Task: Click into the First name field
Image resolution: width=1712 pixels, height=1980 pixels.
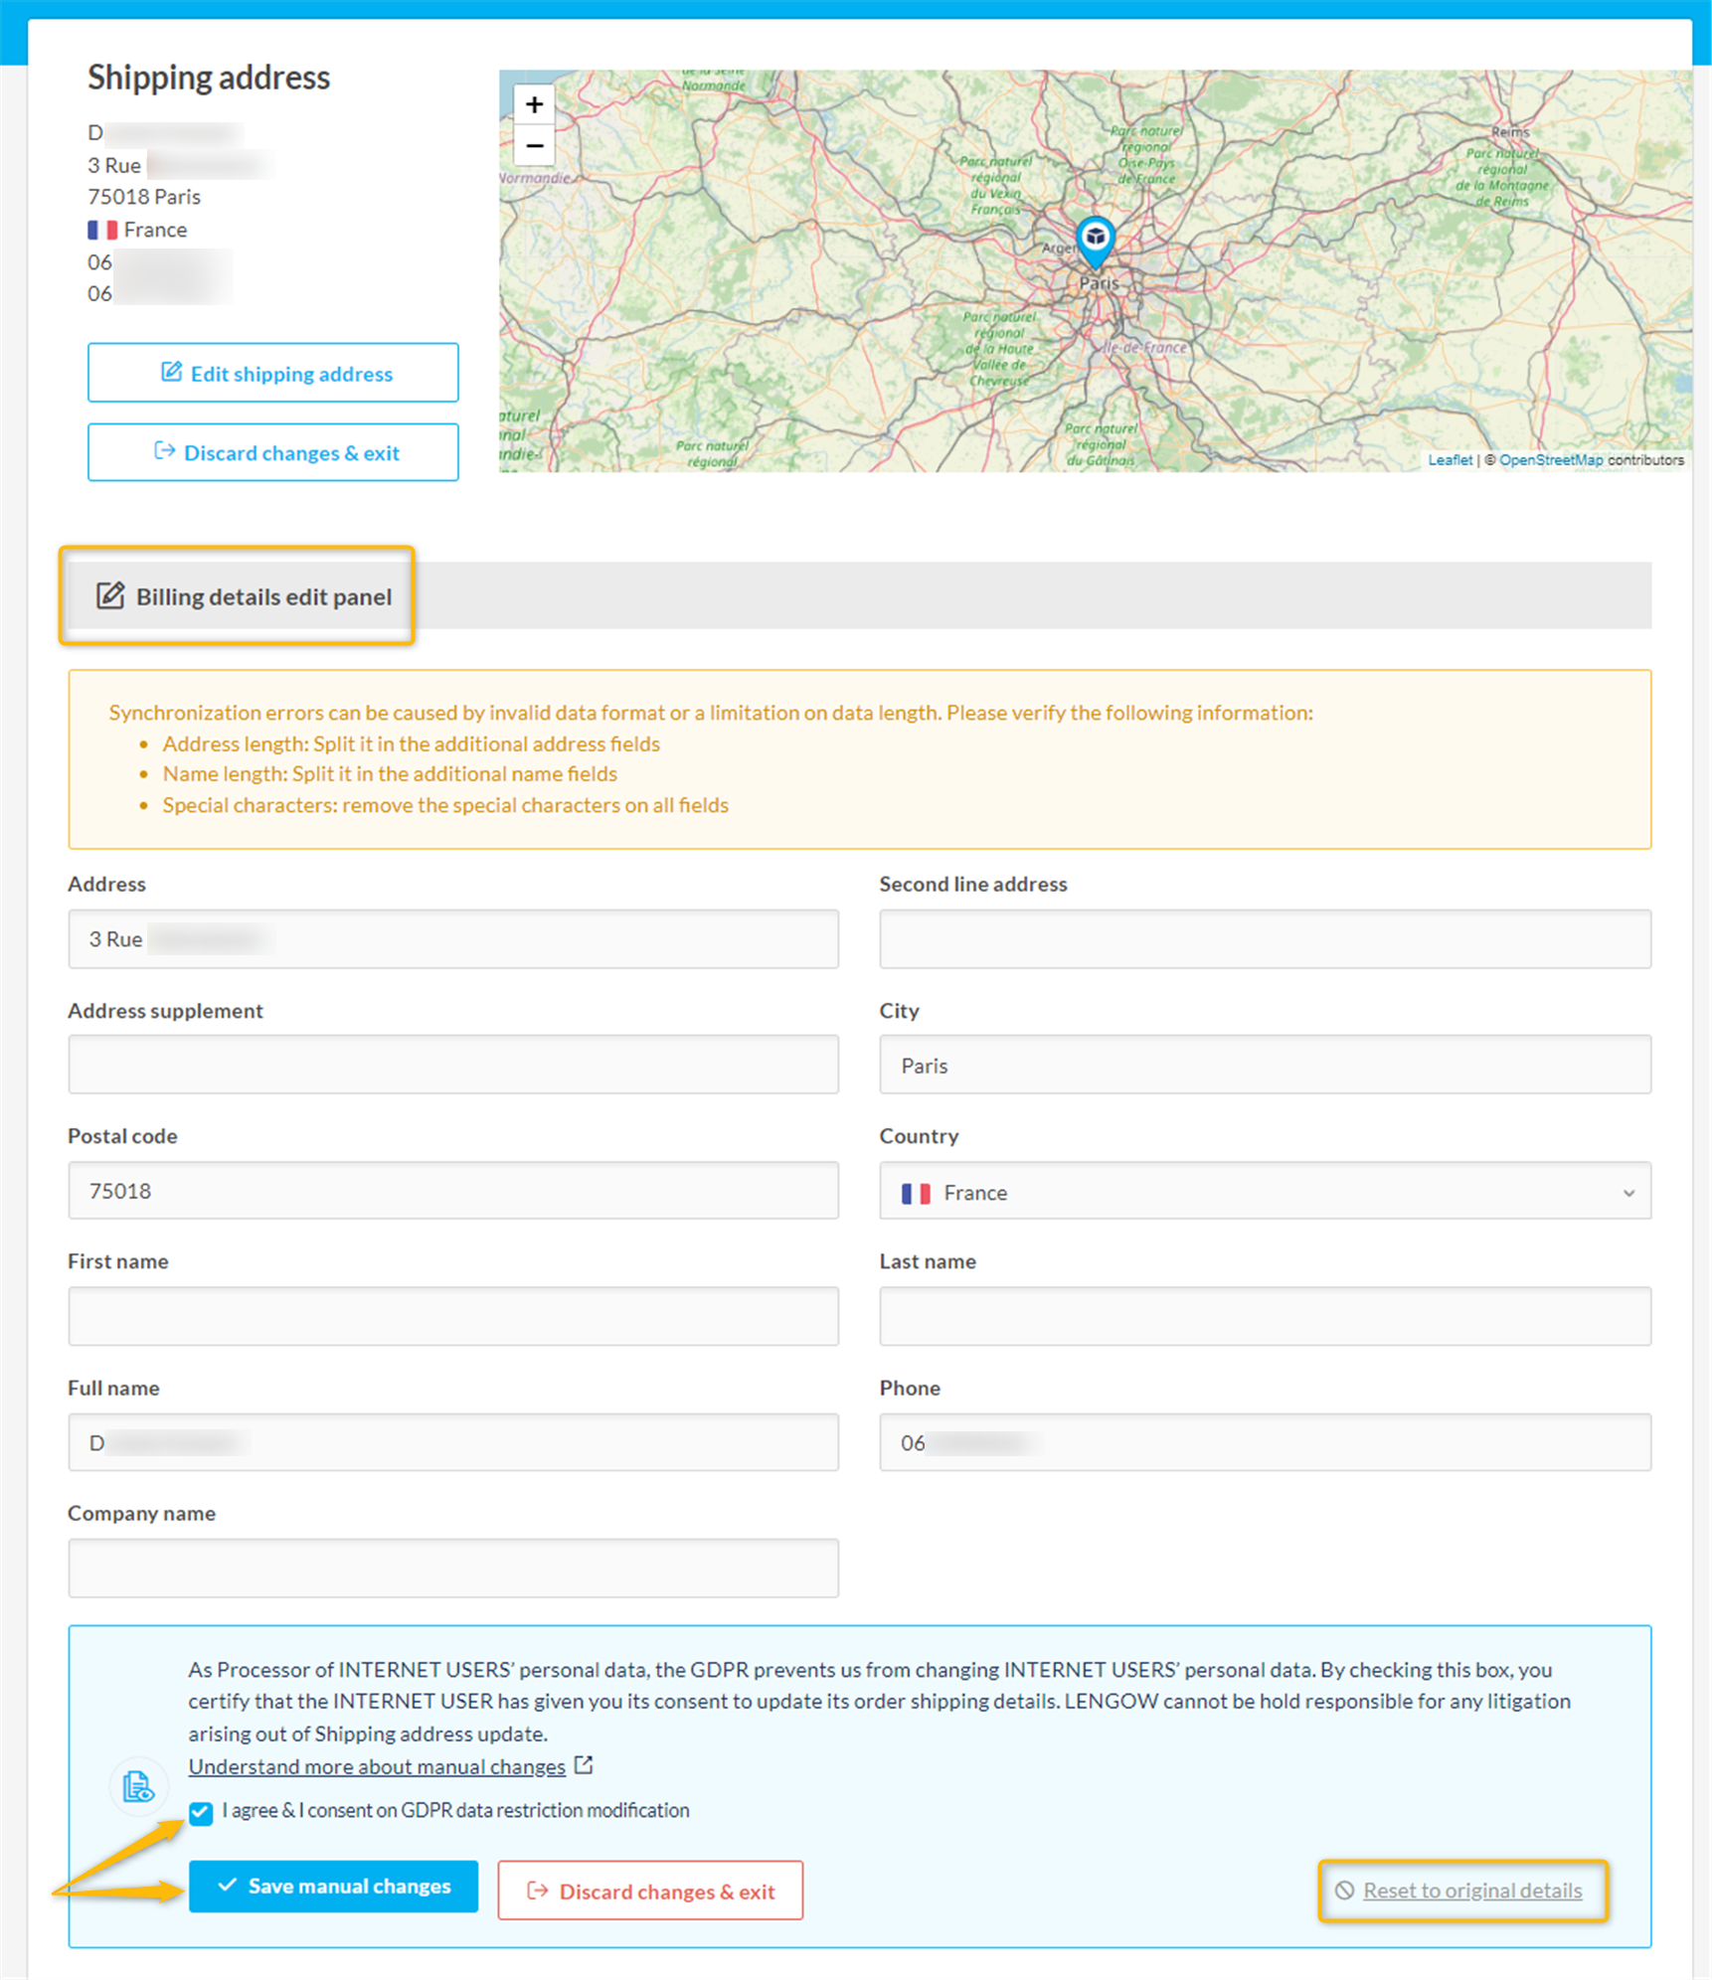Action: 452,1316
